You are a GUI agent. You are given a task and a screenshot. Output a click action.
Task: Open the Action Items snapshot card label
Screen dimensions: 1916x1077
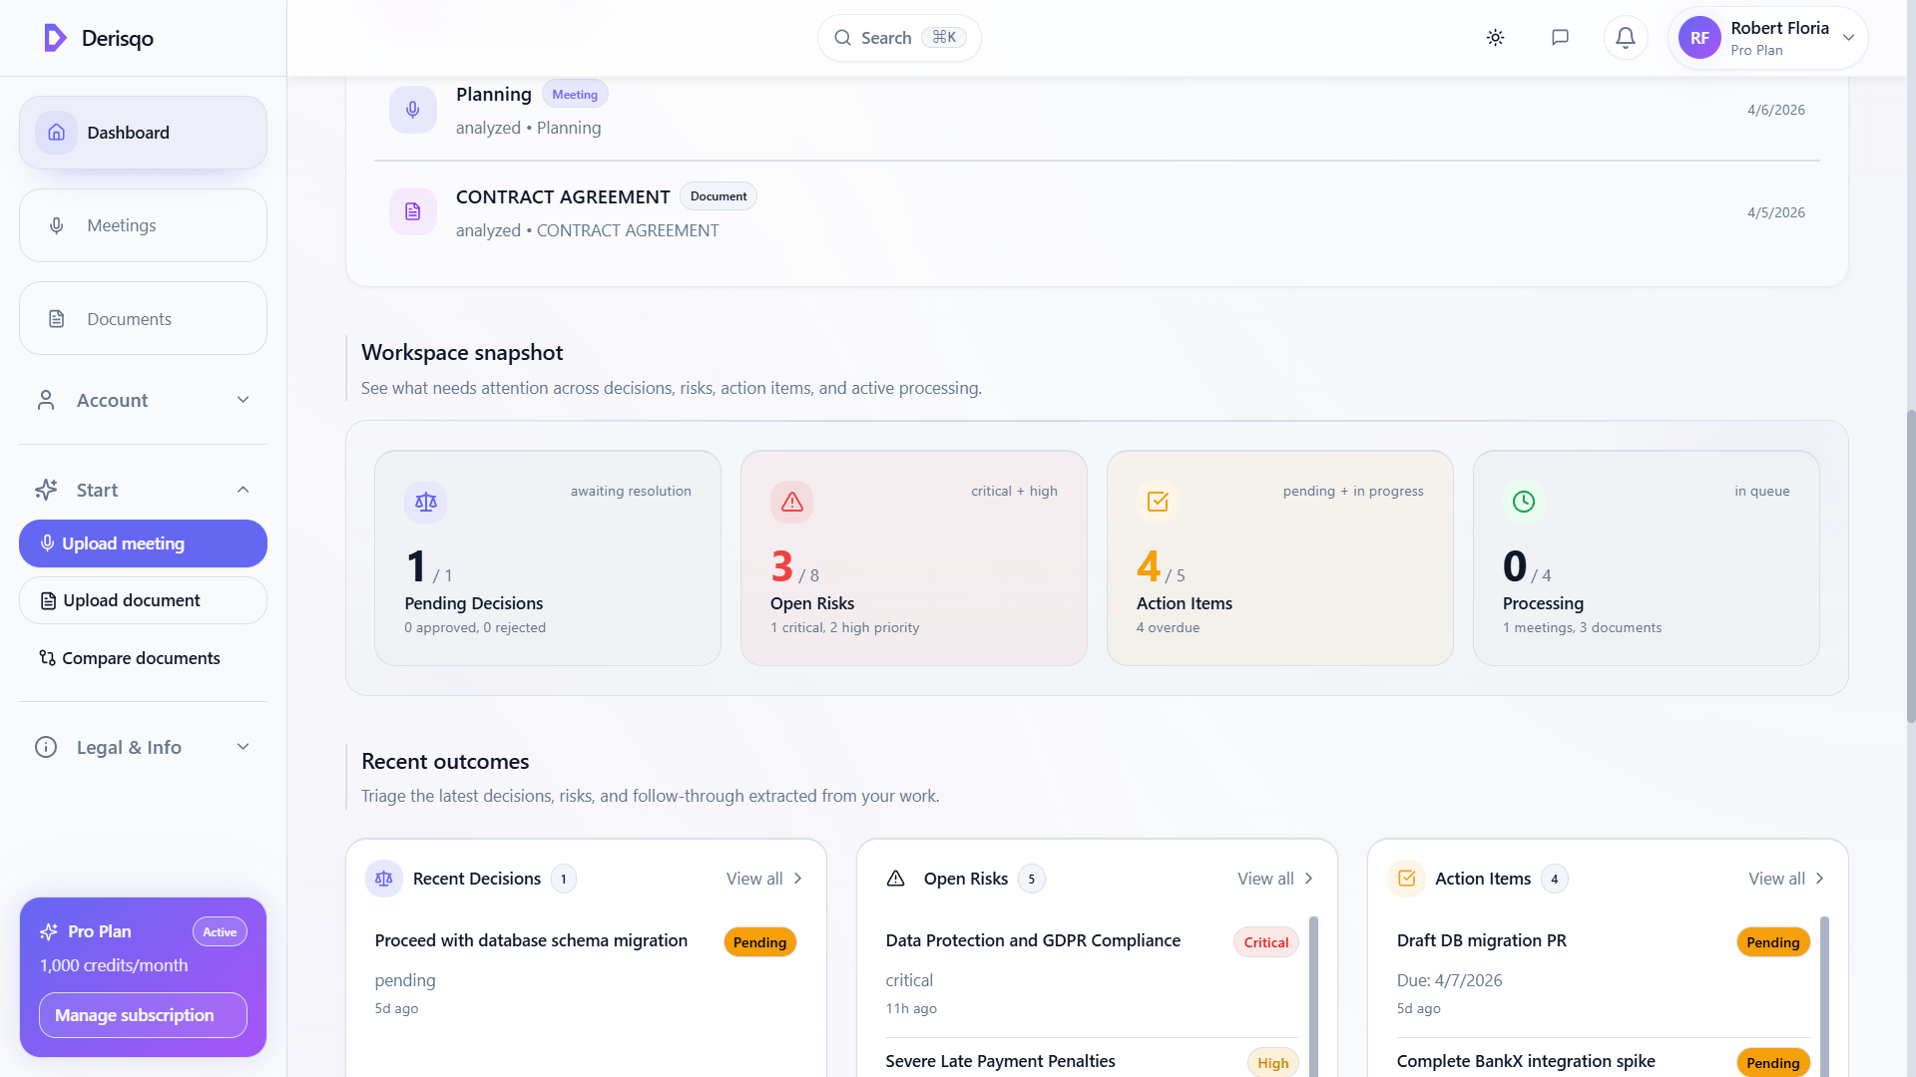[1185, 603]
